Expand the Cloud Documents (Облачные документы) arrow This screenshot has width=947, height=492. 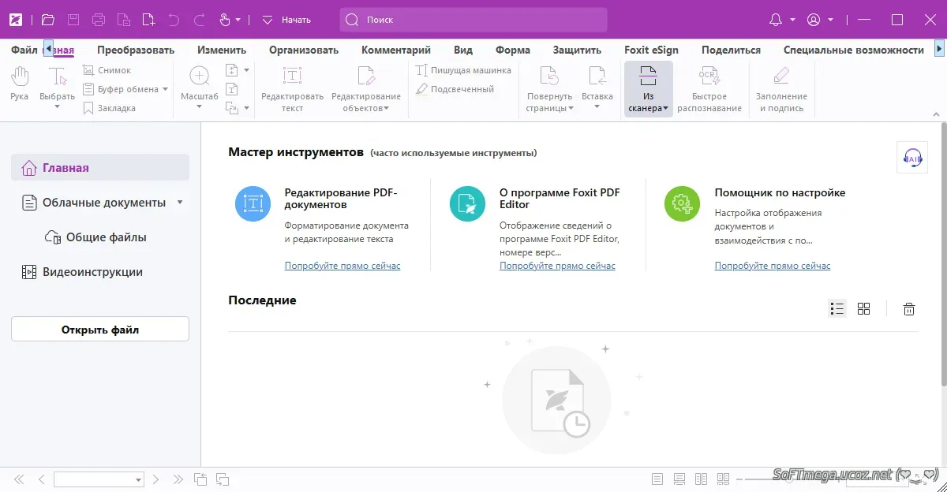pyautogui.click(x=180, y=203)
